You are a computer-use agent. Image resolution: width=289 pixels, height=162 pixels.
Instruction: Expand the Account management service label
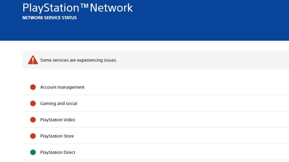(62, 87)
